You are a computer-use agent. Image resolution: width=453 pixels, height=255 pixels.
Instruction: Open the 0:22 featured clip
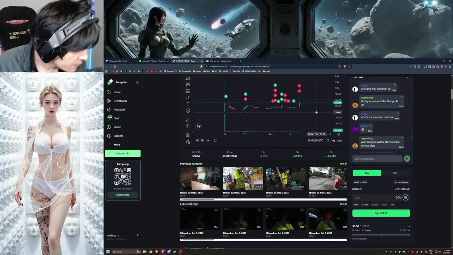(200, 219)
